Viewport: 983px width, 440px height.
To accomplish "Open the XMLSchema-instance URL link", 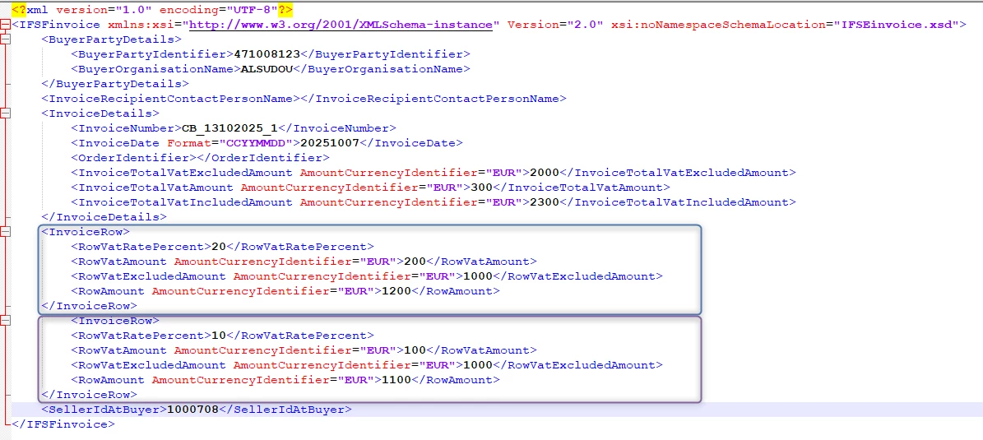I will click(341, 25).
